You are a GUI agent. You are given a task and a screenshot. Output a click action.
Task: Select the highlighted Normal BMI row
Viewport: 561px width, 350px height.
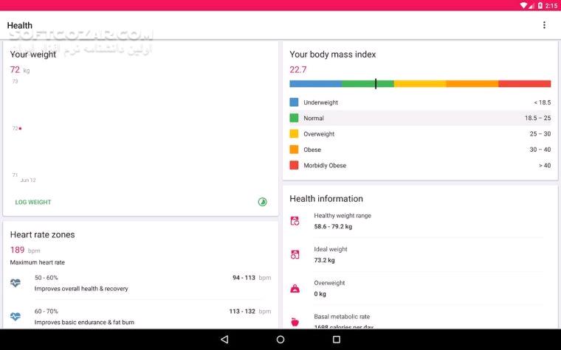(x=420, y=118)
